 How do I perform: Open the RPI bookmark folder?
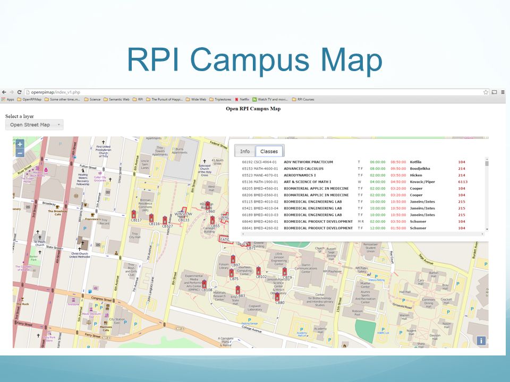138,99
